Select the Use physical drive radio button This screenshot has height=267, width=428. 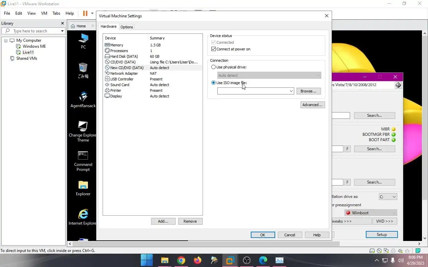tap(214, 67)
